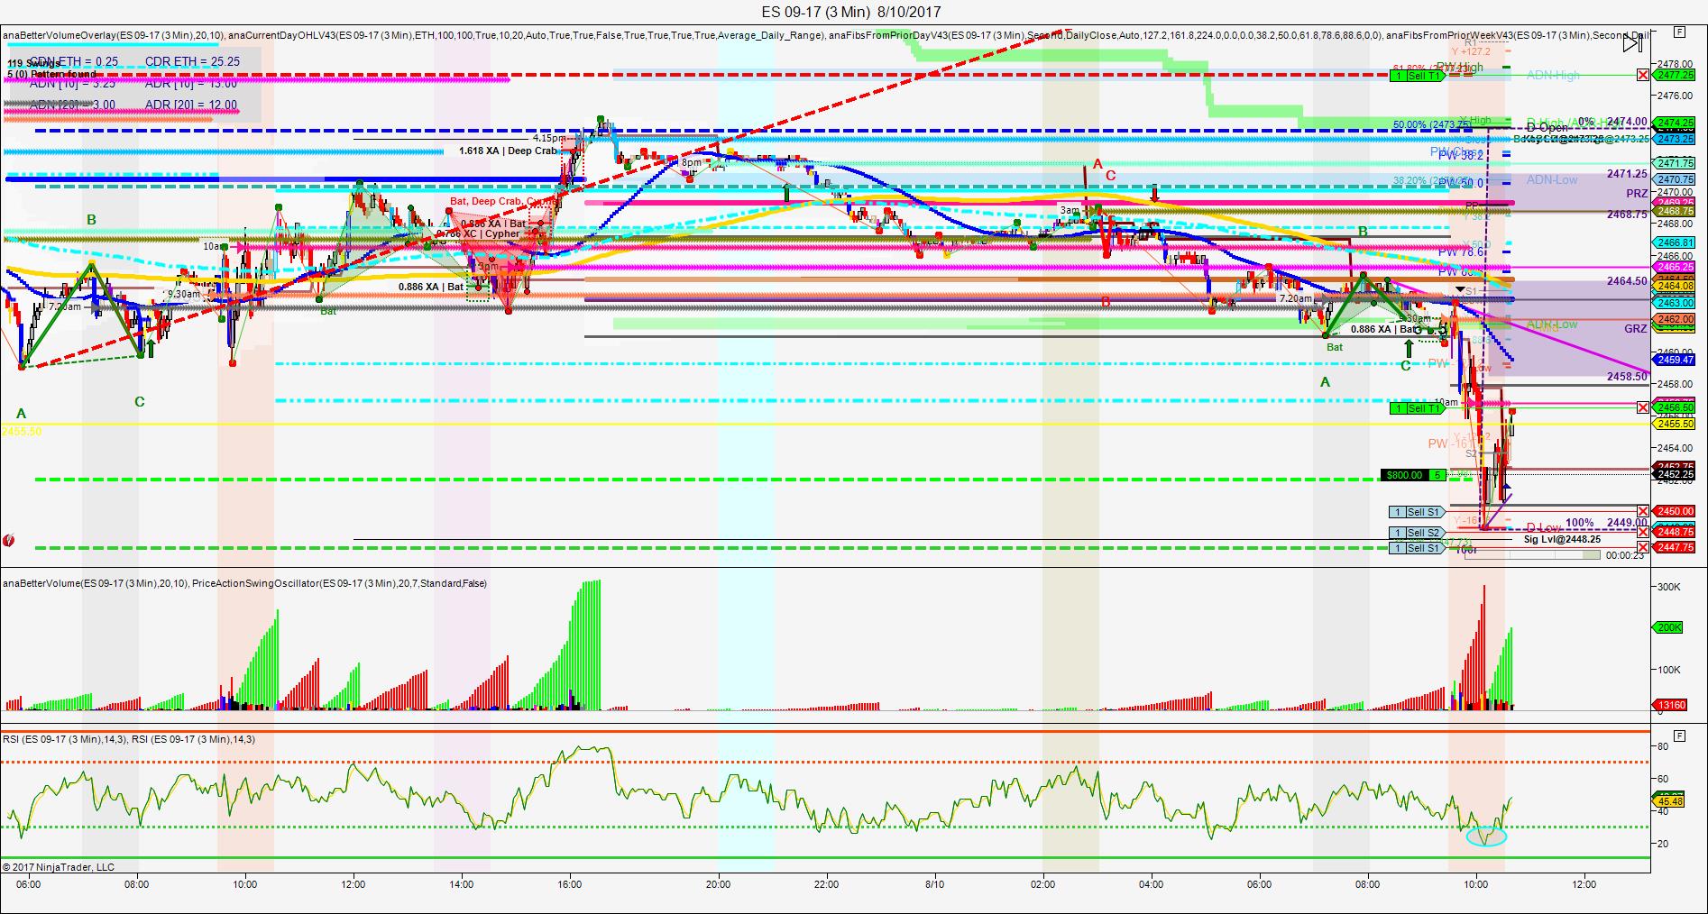The height and width of the screenshot is (914, 1708).
Task: Click the blue 2473.25 price marker
Action: tap(1676, 139)
